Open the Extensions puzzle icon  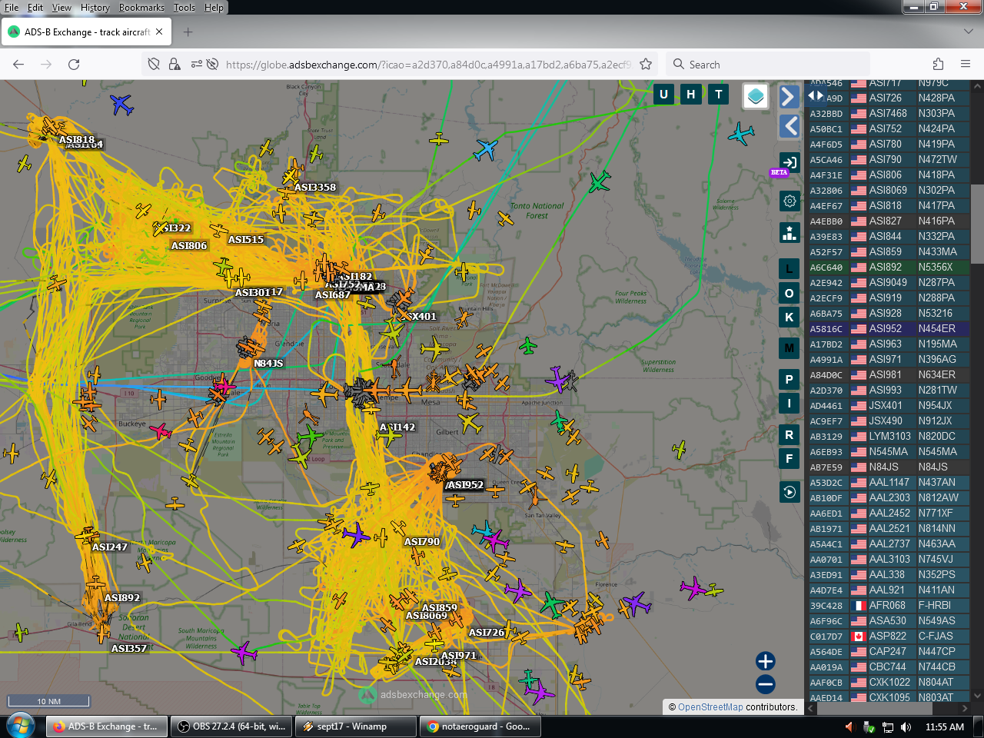[938, 65]
